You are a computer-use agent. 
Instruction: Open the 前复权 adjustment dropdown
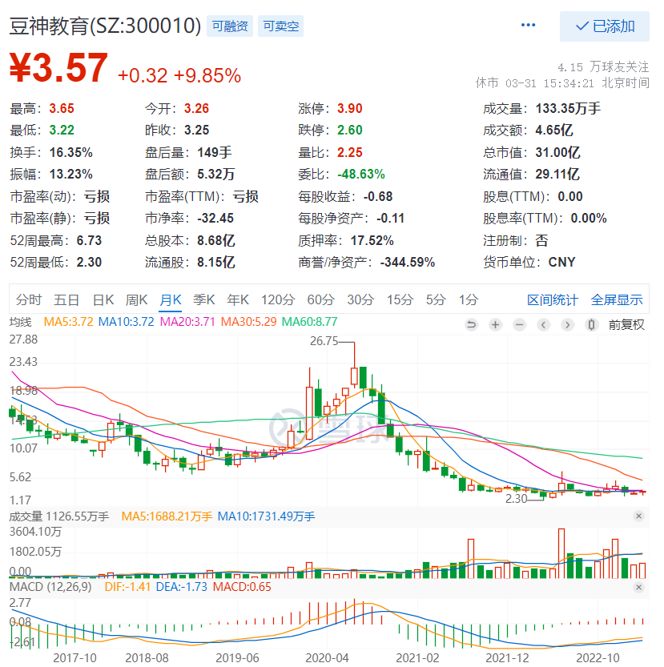pyautogui.click(x=626, y=325)
